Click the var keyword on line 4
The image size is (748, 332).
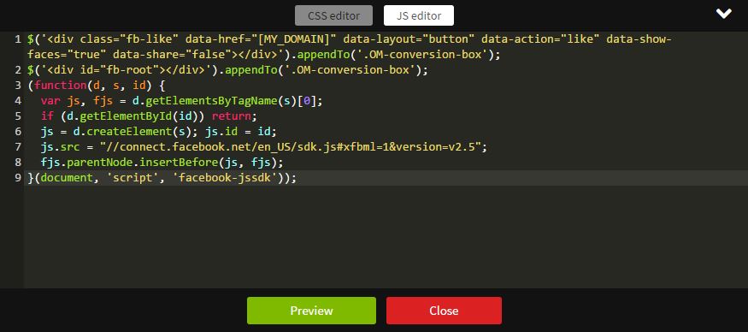click(x=50, y=101)
